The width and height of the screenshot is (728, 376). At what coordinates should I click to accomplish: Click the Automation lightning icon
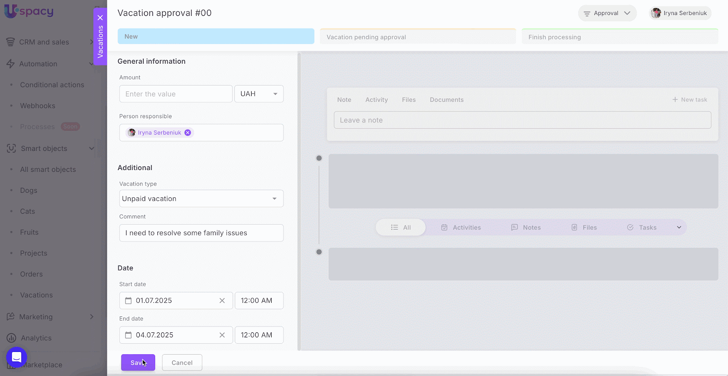tap(10, 64)
